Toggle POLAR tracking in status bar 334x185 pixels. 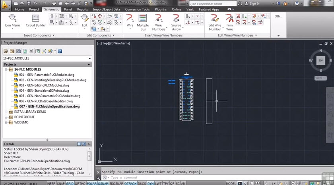[91, 183]
